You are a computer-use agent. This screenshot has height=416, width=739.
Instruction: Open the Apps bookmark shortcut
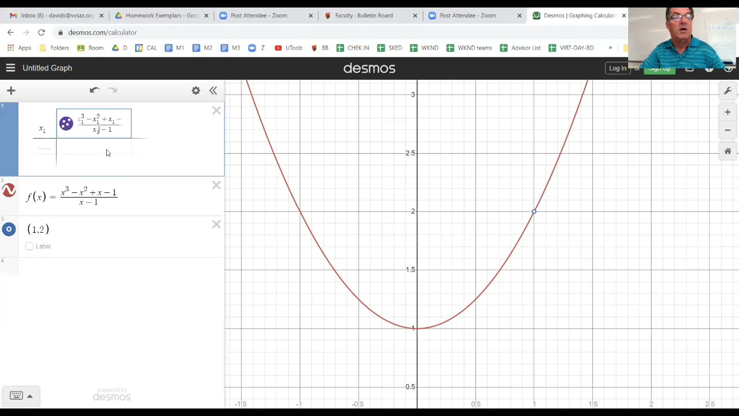coord(19,48)
